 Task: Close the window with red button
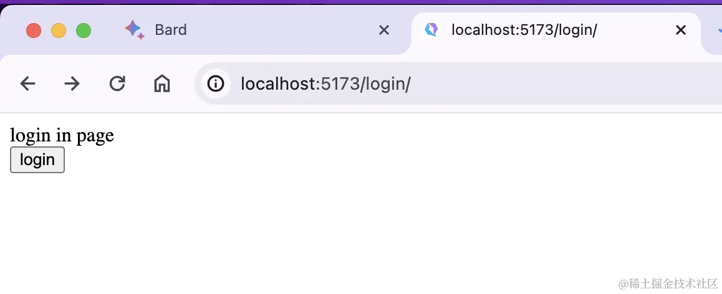pos(34,31)
